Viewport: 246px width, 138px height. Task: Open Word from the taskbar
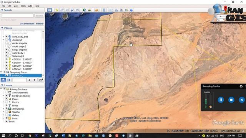(x=63, y=136)
